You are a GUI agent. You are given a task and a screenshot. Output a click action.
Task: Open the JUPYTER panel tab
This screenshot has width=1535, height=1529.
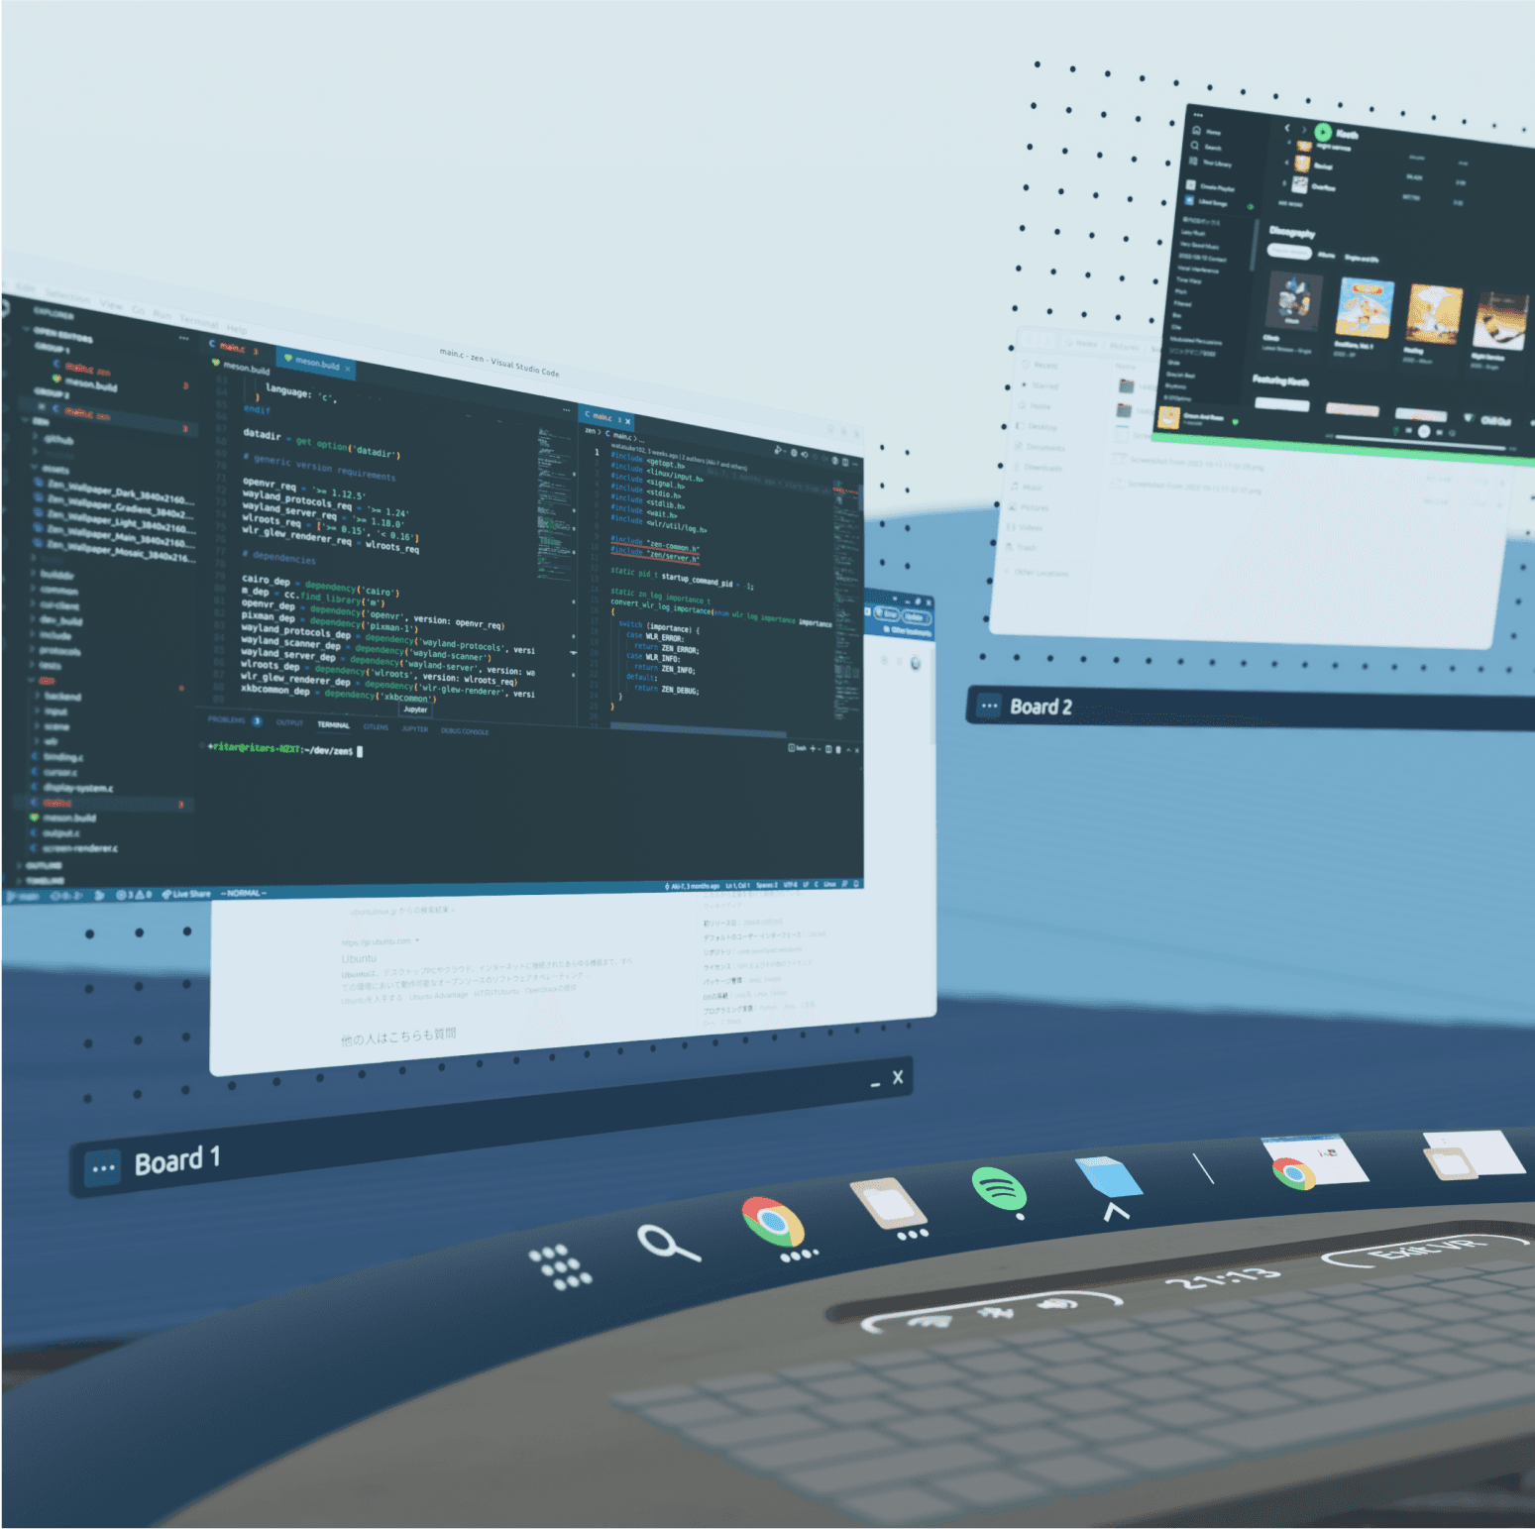click(415, 729)
